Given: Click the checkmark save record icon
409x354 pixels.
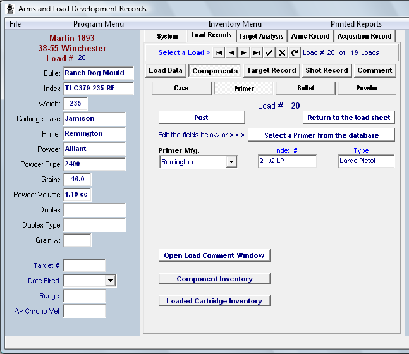Looking at the screenshot, I should [x=269, y=52].
